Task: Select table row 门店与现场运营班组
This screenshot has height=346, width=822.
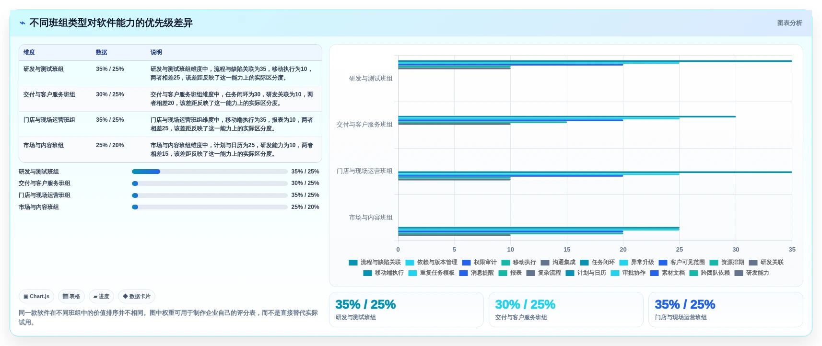Action: coord(170,124)
